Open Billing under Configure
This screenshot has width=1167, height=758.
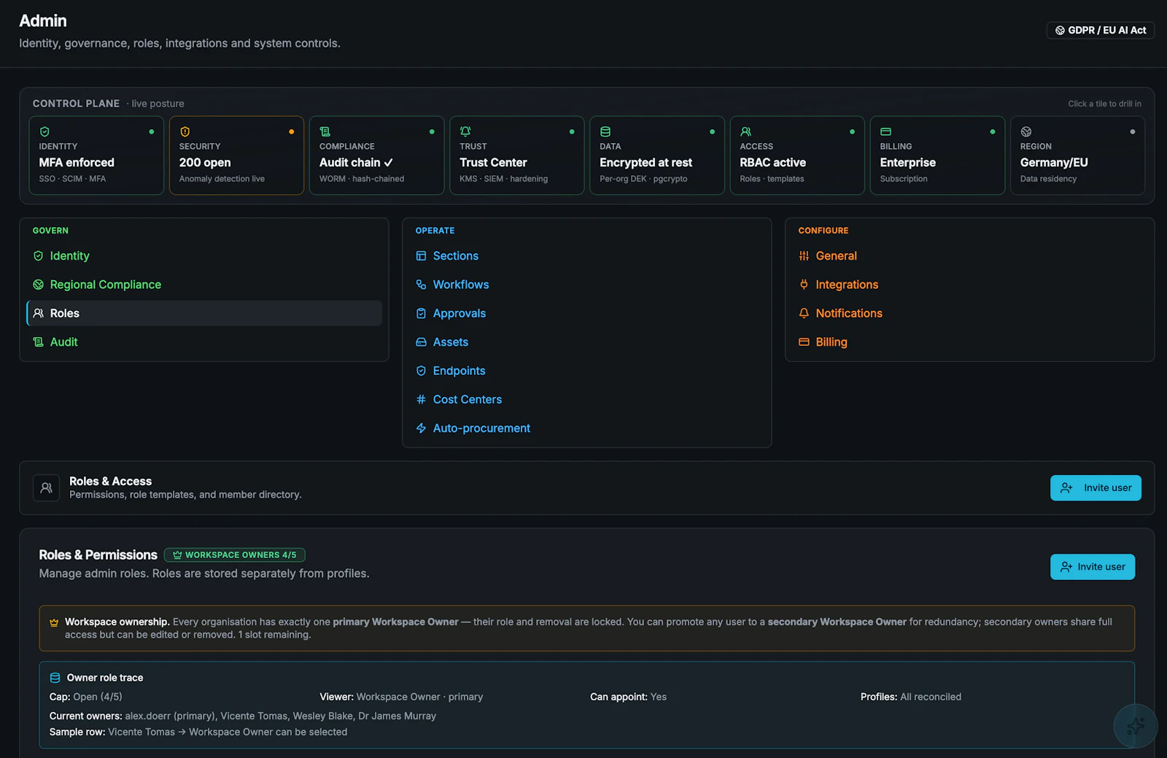coord(970,342)
